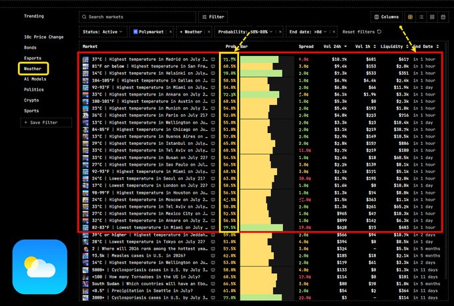
Task: Click the square icon beside the Madrid 37°C market
Action: pos(213,59)
